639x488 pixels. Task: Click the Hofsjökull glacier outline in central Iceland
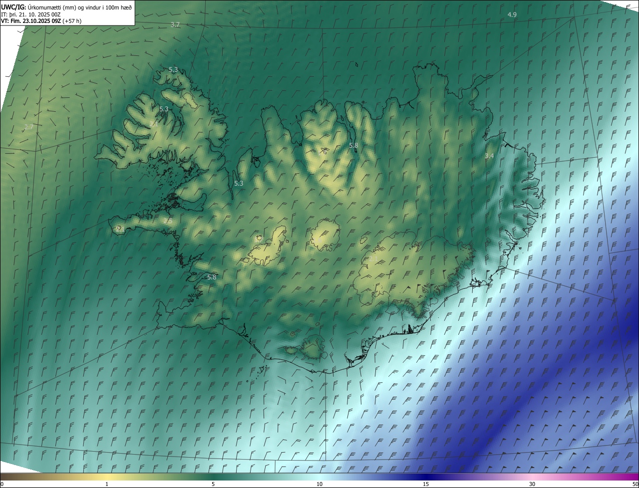(325, 235)
